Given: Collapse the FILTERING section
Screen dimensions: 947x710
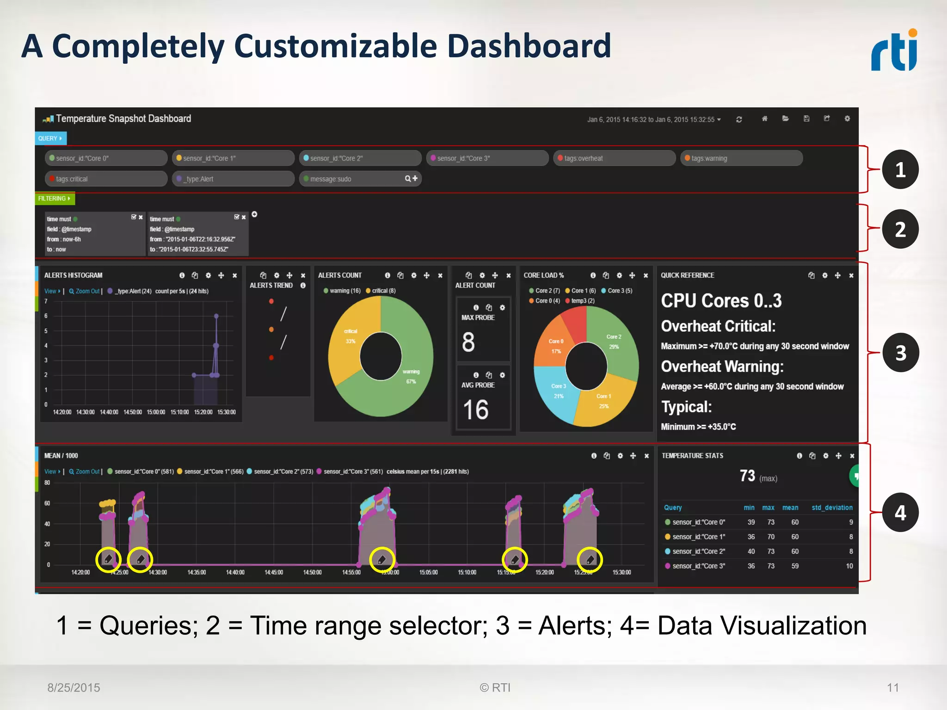Looking at the screenshot, I should pos(55,198).
